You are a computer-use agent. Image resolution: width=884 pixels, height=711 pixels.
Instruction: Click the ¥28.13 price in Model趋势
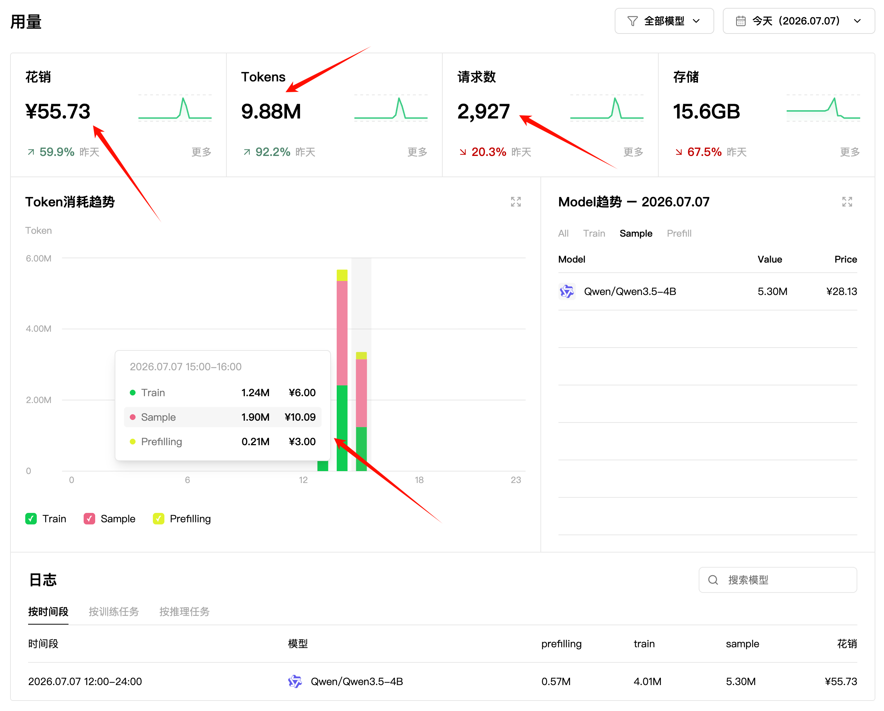point(842,291)
